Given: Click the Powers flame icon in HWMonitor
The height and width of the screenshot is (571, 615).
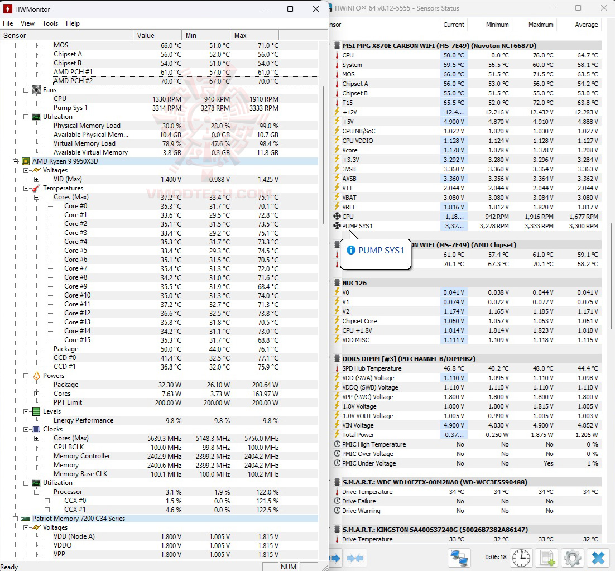Looking at the screenshot, I should tap(36, 376).
